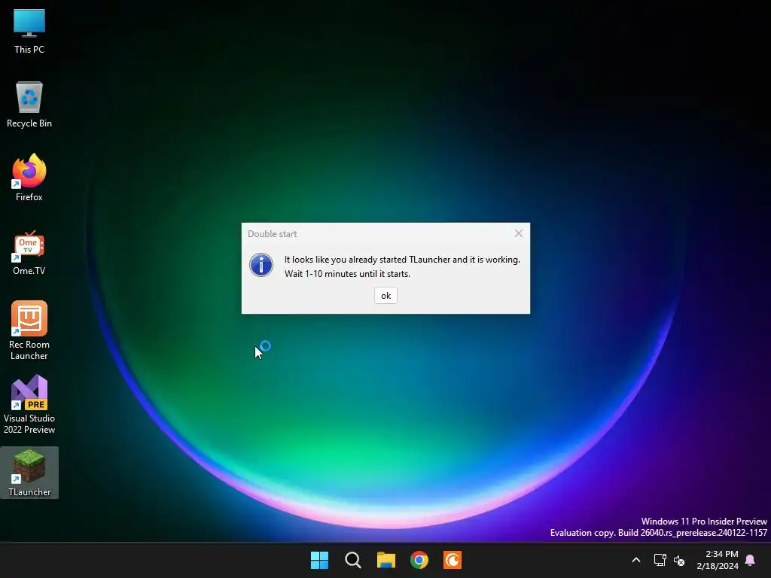
Task: Click the Double start title bar text
Action: pyautogui.click(x=273, y=234)
